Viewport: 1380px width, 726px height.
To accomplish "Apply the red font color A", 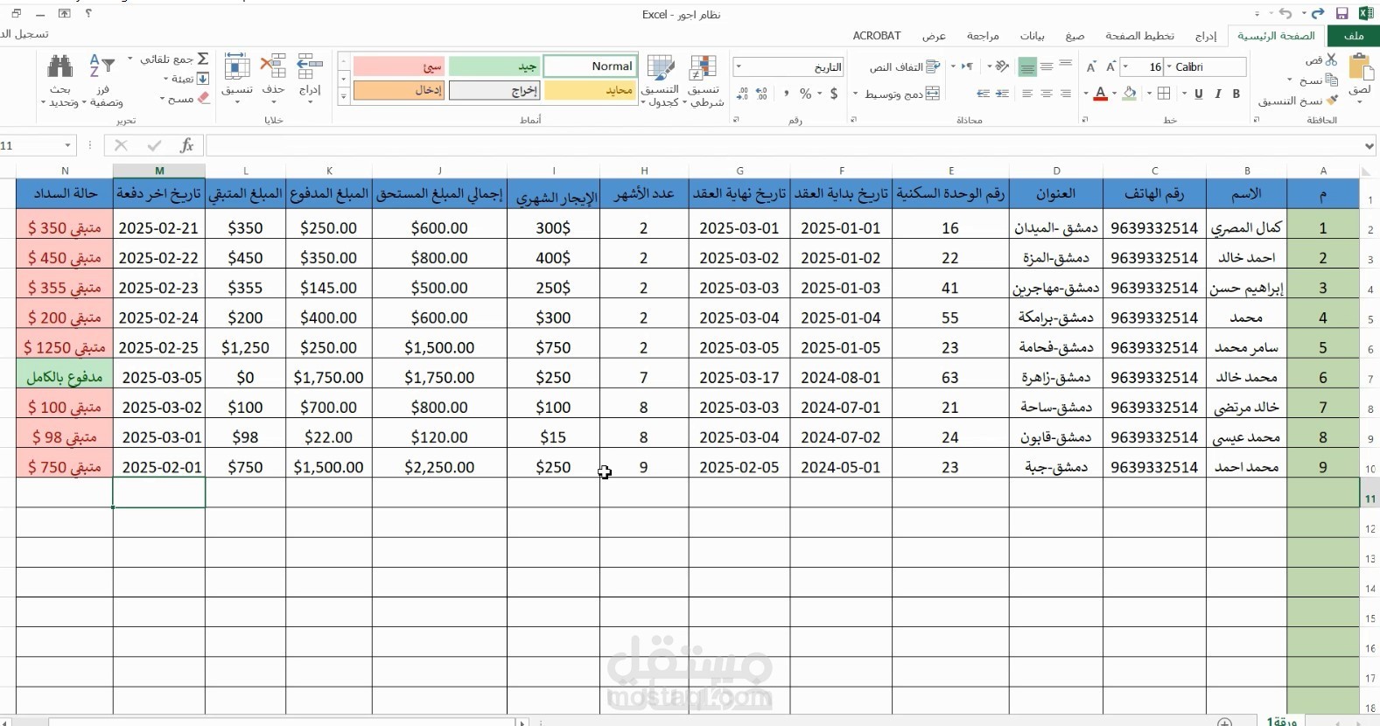I will (1101, 94).
